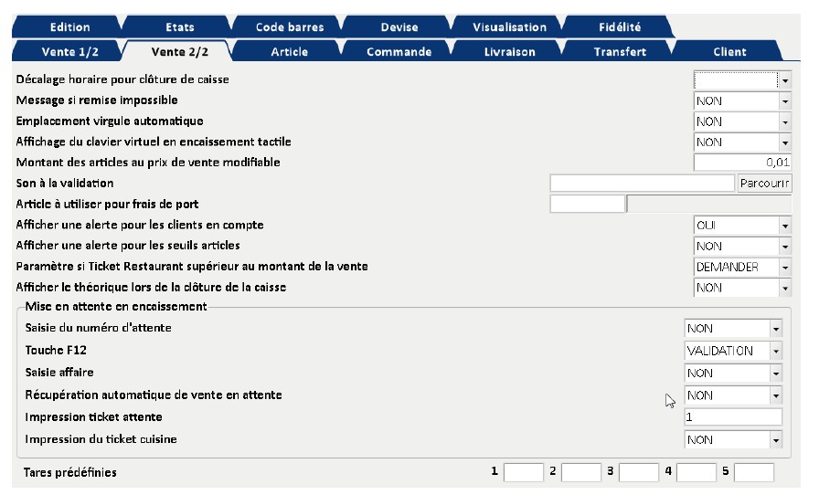Switch to the Edition tab

click(x=70, y=27)
